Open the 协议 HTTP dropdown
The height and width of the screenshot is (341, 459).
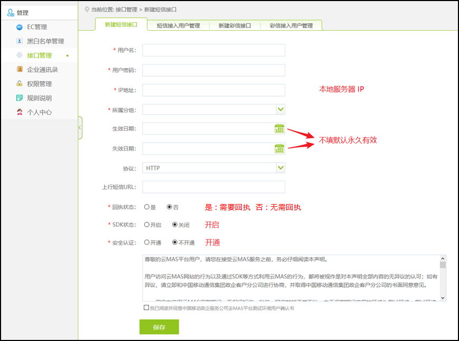point(280,168)
